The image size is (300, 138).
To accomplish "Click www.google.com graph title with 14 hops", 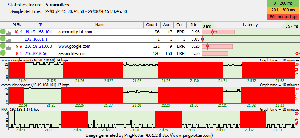I will 35,60.
